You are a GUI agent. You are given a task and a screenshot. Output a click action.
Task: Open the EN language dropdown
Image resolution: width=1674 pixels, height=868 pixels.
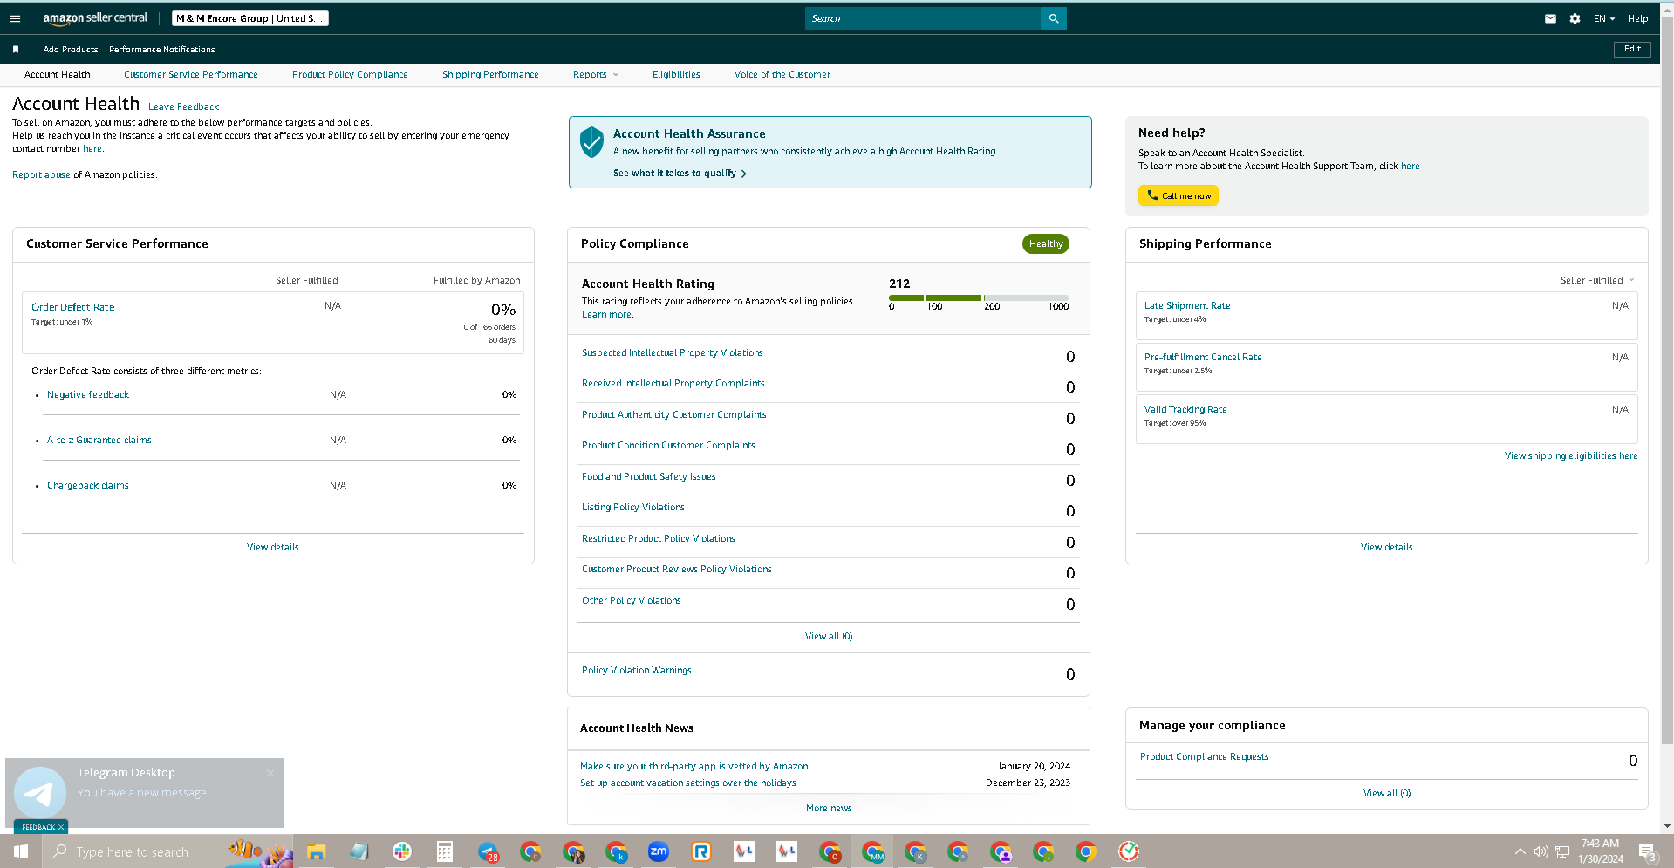(x=1603, y=18)
